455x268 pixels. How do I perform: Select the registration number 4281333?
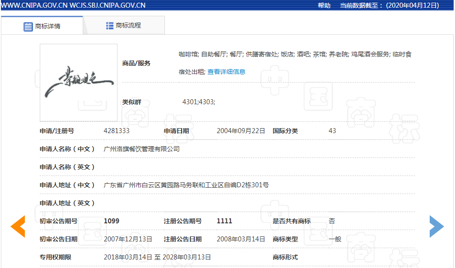point(117,131)
